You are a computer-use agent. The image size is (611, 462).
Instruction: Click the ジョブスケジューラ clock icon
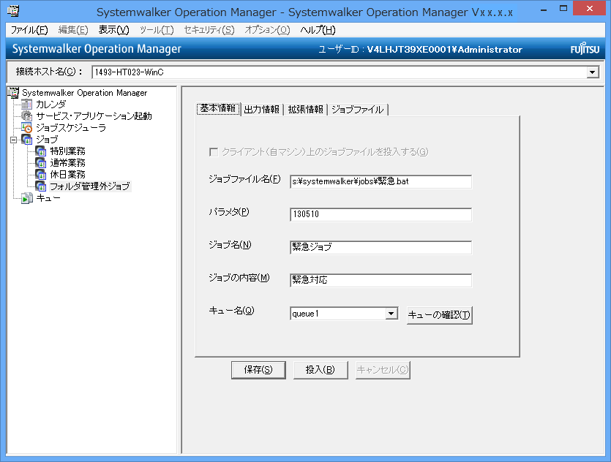(27, 128)
